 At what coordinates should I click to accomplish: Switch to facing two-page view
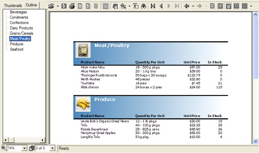[236, 6]
